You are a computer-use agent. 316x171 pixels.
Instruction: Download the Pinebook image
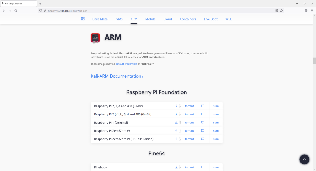tap(176, 167)
